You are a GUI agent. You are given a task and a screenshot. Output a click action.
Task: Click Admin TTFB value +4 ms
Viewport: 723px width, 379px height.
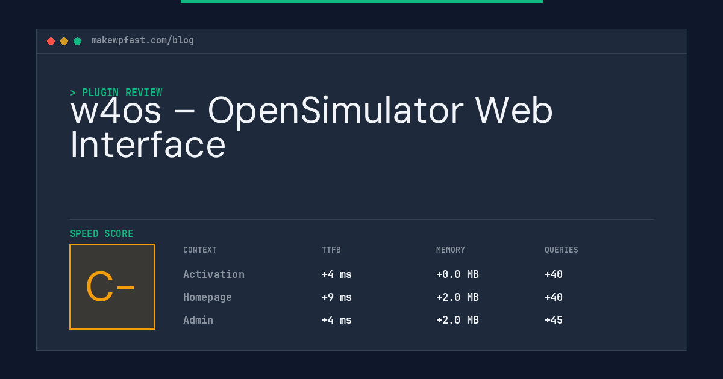pyautogui.click(x=337, y=320)
